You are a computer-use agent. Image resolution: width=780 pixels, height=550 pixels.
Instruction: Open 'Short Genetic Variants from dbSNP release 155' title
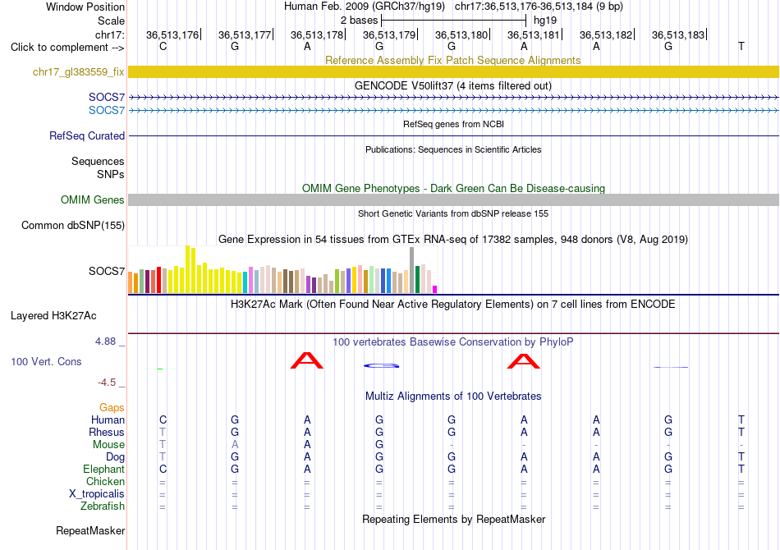(x=453, y=213)
